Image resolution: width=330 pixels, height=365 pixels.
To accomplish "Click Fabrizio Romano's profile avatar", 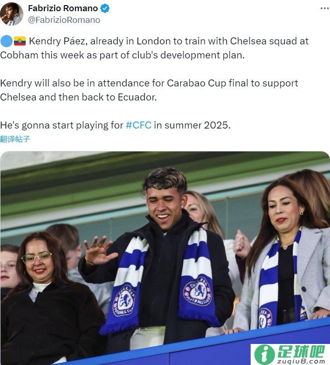I will 11,14.
